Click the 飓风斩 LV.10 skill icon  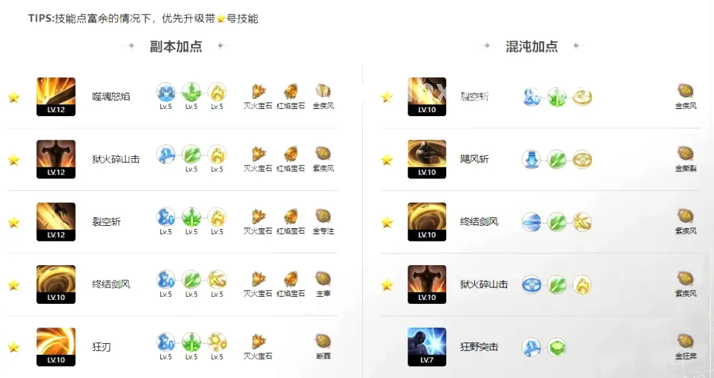coord(427,159)
